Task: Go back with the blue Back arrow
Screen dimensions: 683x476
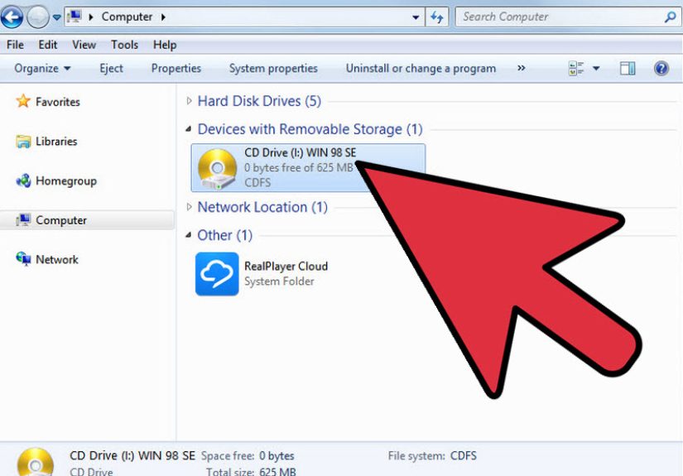Action: click(12, 17)
